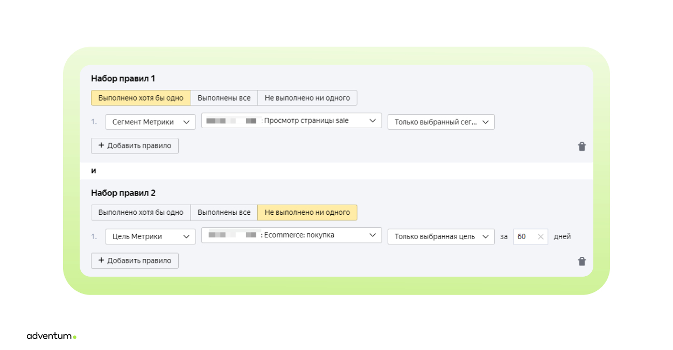The image size is (673, 350).
Task: Click the 'Набор правил 2' heading
Action: click(x=123, y=193)
